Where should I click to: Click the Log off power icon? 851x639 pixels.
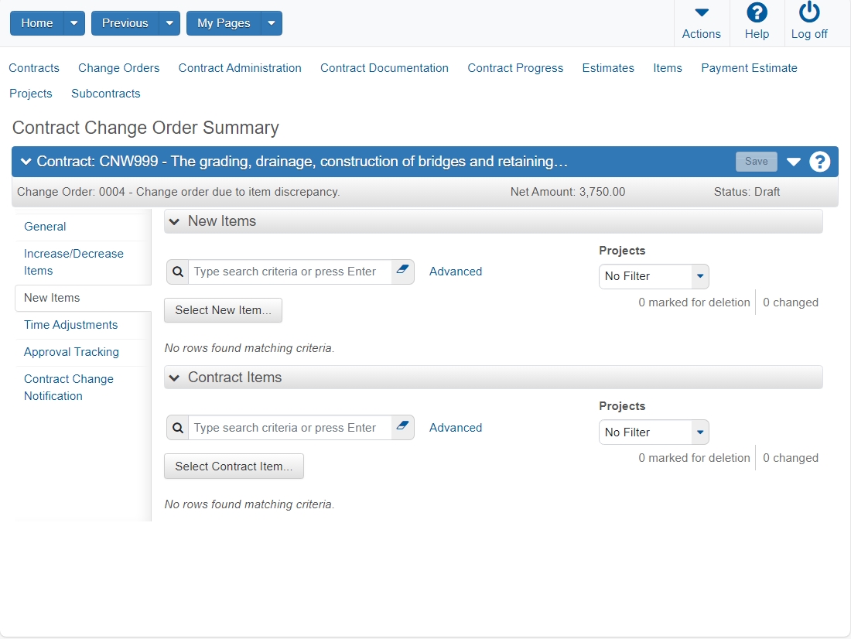[x=809, y=12]
